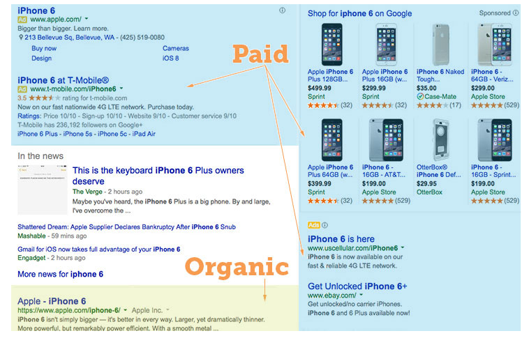Image resolution: width=529 pixels, height=338 pixels.
Task: Open dropdown arrow beside www.ebay.com/ ad
Action: [x=362, y=295]
